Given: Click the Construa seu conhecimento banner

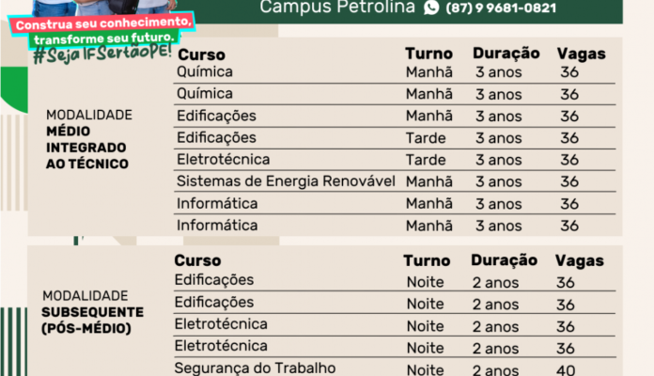Looking at the screenshot, I should (x=103, y=23).
